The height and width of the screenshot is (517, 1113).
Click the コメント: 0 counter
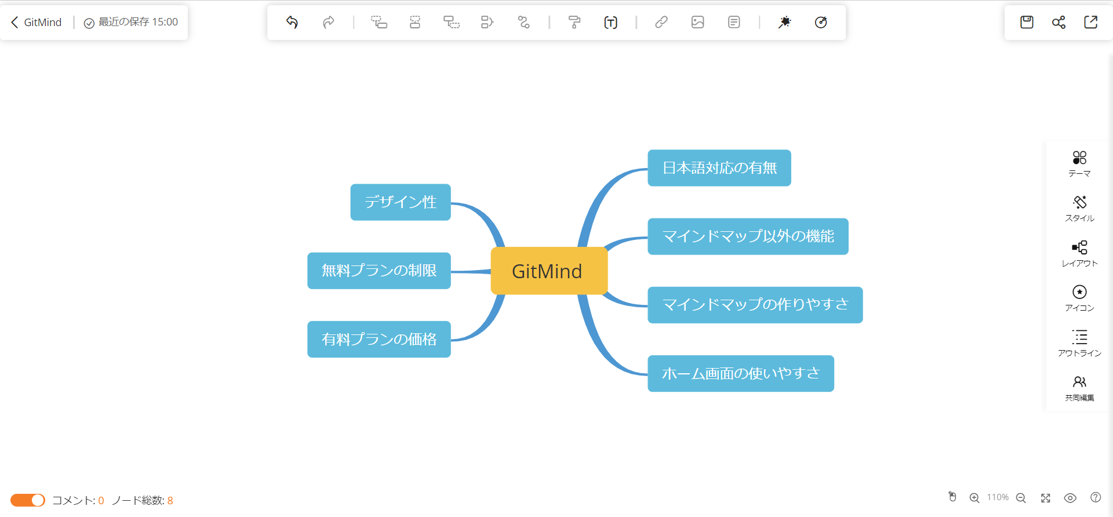point(78,500)
